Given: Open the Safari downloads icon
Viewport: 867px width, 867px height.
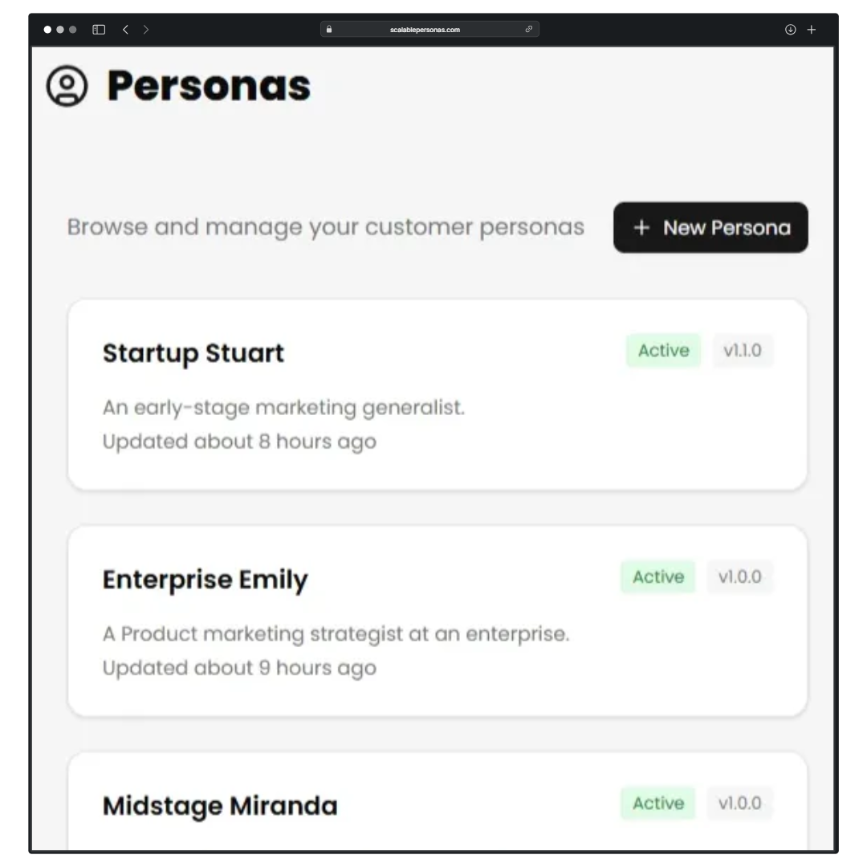Looking at the screenshot, I should (790, 29).
